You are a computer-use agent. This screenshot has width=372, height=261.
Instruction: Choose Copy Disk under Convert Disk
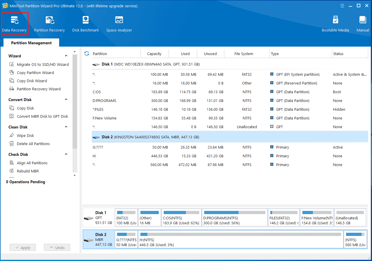coord(22,108)
